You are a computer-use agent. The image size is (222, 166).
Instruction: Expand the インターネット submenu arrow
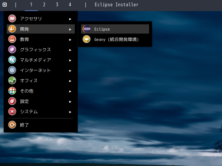(70, 71)
